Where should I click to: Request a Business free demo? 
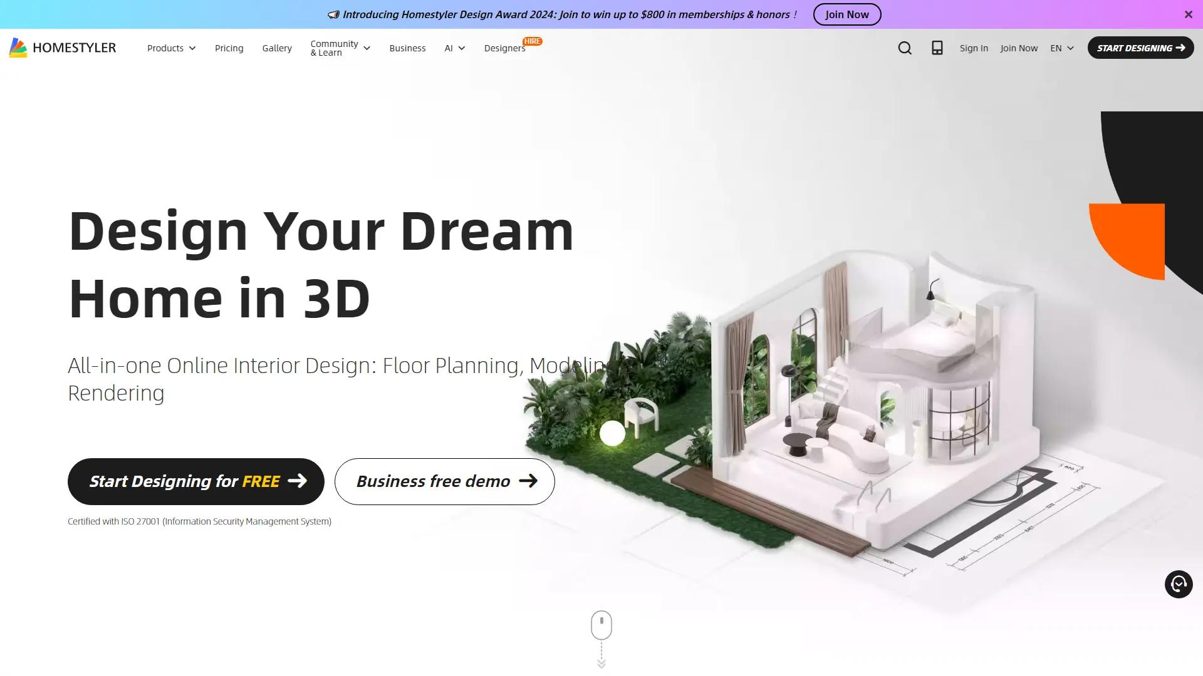coord(444,481)
